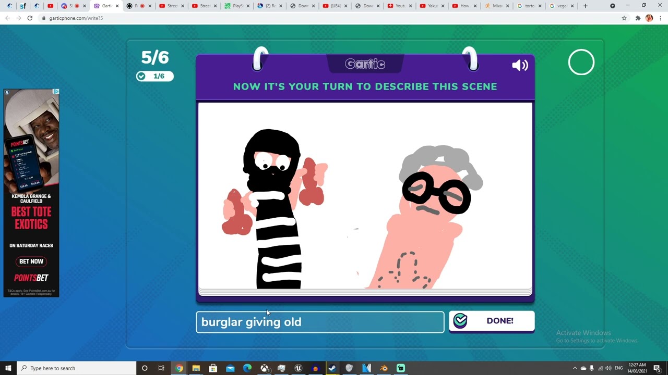The image size is (668, 375).
Task: Open the 12:27 AM clock calendar
Action: 637,368
